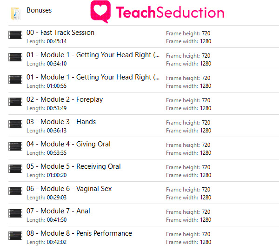Open the Bonuses folder icon
Screen dimensions: 279x251
point(15,13)
